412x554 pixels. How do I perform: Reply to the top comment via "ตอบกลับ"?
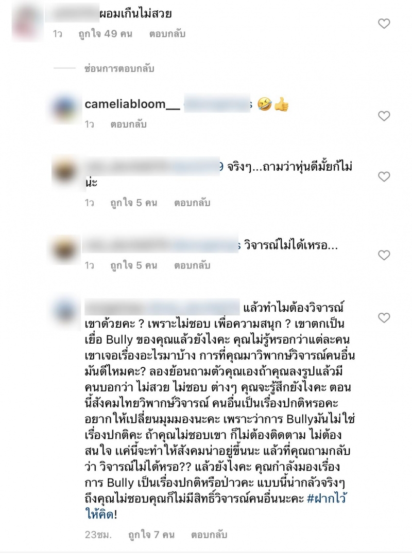167,34
